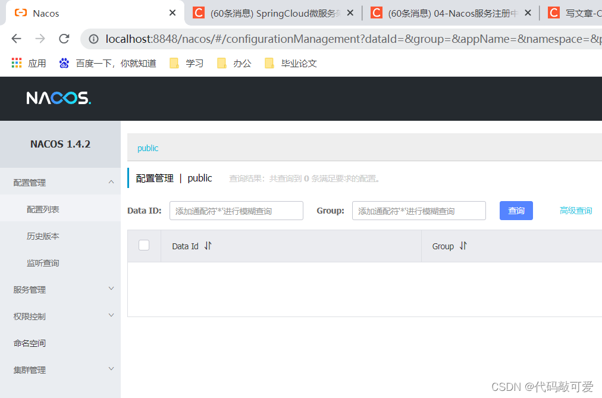Viewport: 602px width, 398px height.
Task: Click the NACOS 1.4.2 version label
Action: (60, 144)
